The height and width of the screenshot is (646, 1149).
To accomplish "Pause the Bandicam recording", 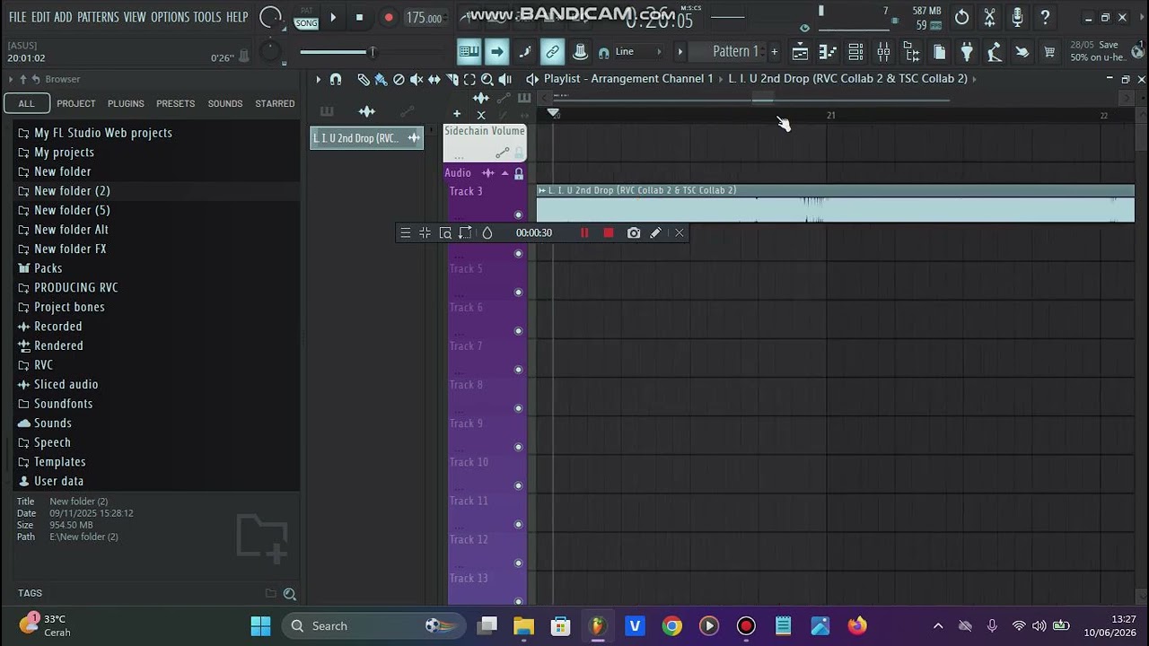I will pos(584,233).
